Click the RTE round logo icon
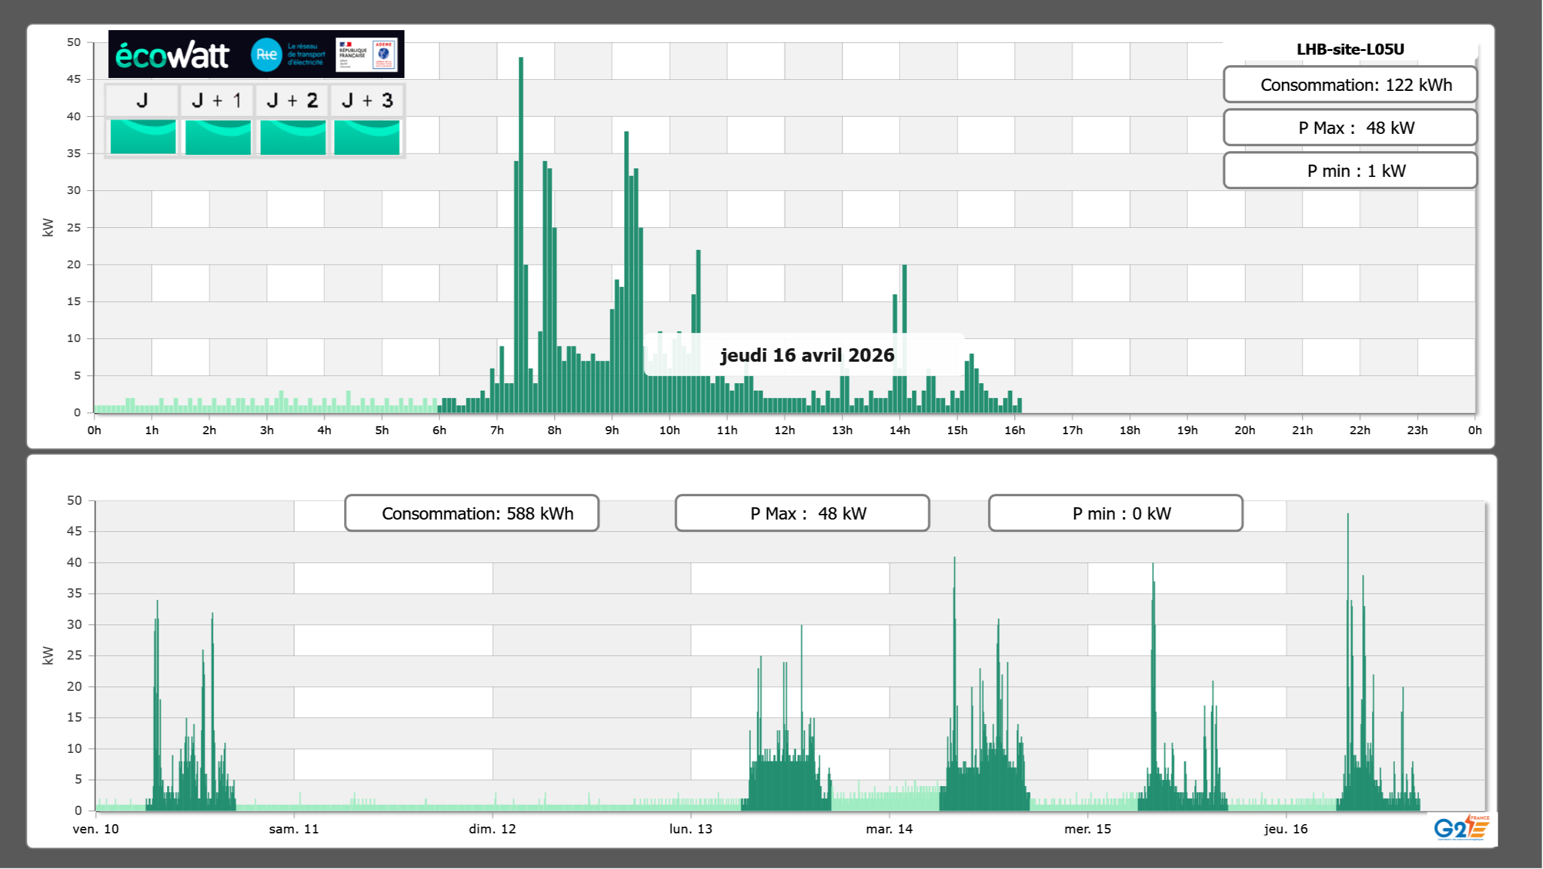Viewport: 1543px width, 869px height. click(x=266, y=55)
